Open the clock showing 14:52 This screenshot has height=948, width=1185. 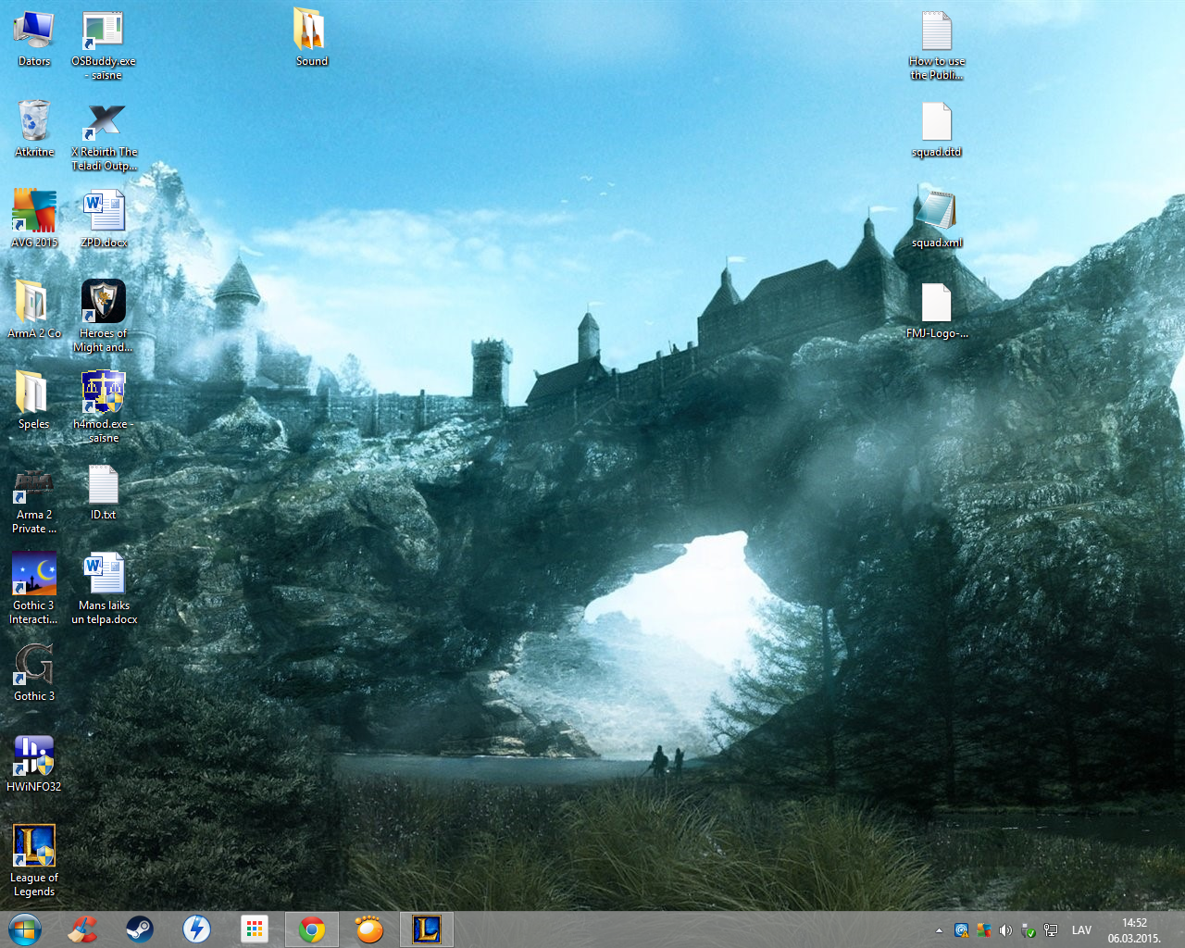pyautogui.click(x=1134, y=930)
